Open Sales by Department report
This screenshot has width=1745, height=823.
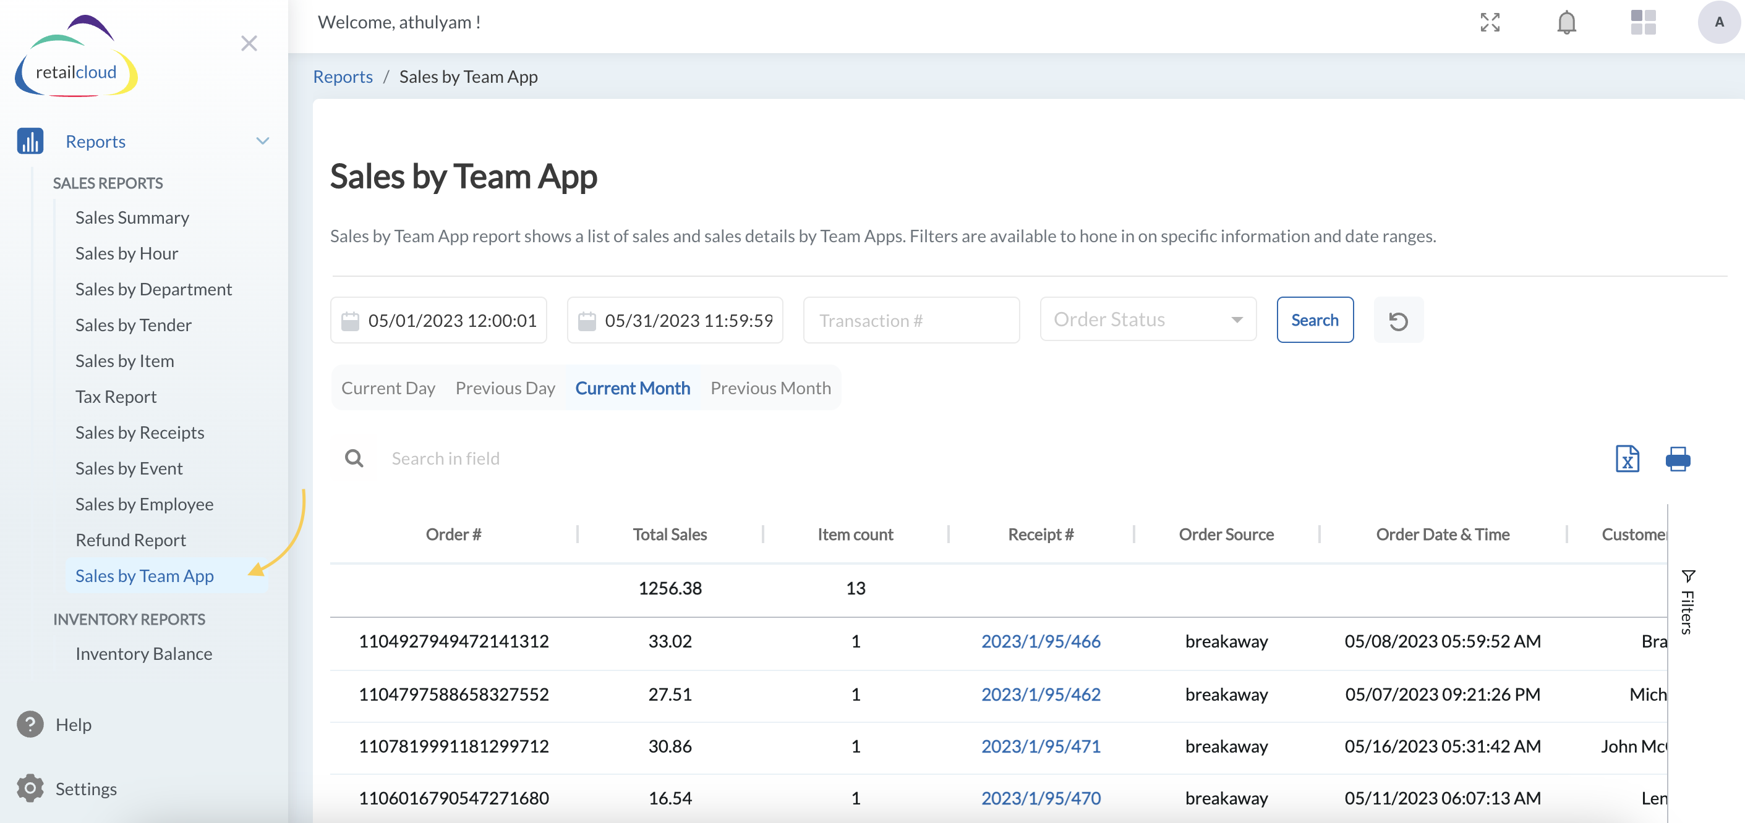pyautogui.click(x=154, y=289)
